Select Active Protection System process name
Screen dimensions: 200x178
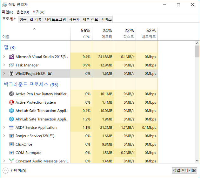click(x=36, y=102)
